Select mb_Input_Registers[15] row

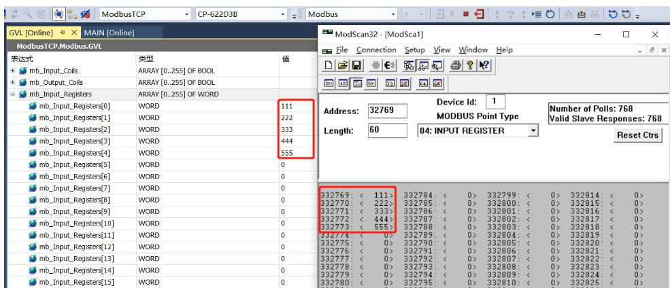pyautogui.click(x=161, y=282)
